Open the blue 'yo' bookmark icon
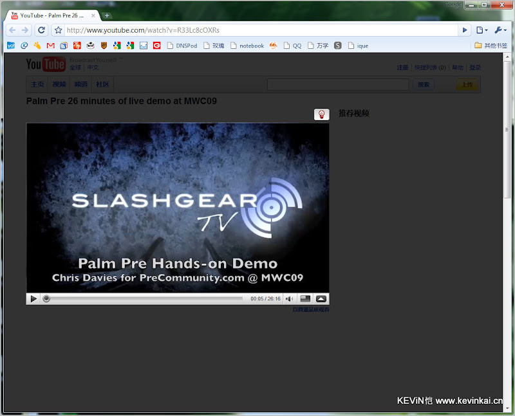The image size is (515, 416). (x=11, y=46)
